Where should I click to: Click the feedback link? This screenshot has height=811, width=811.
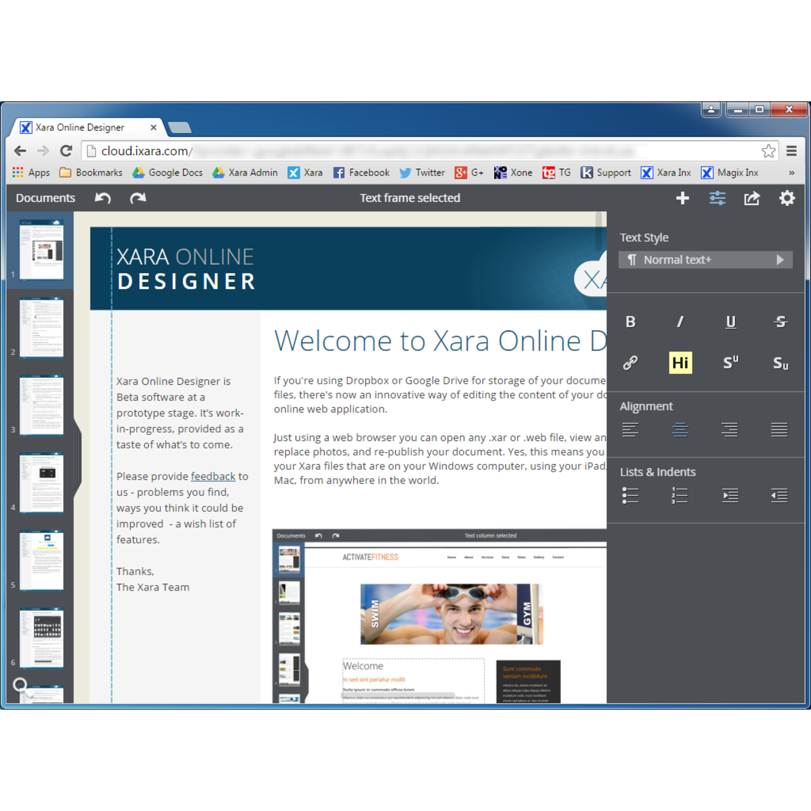213,476
